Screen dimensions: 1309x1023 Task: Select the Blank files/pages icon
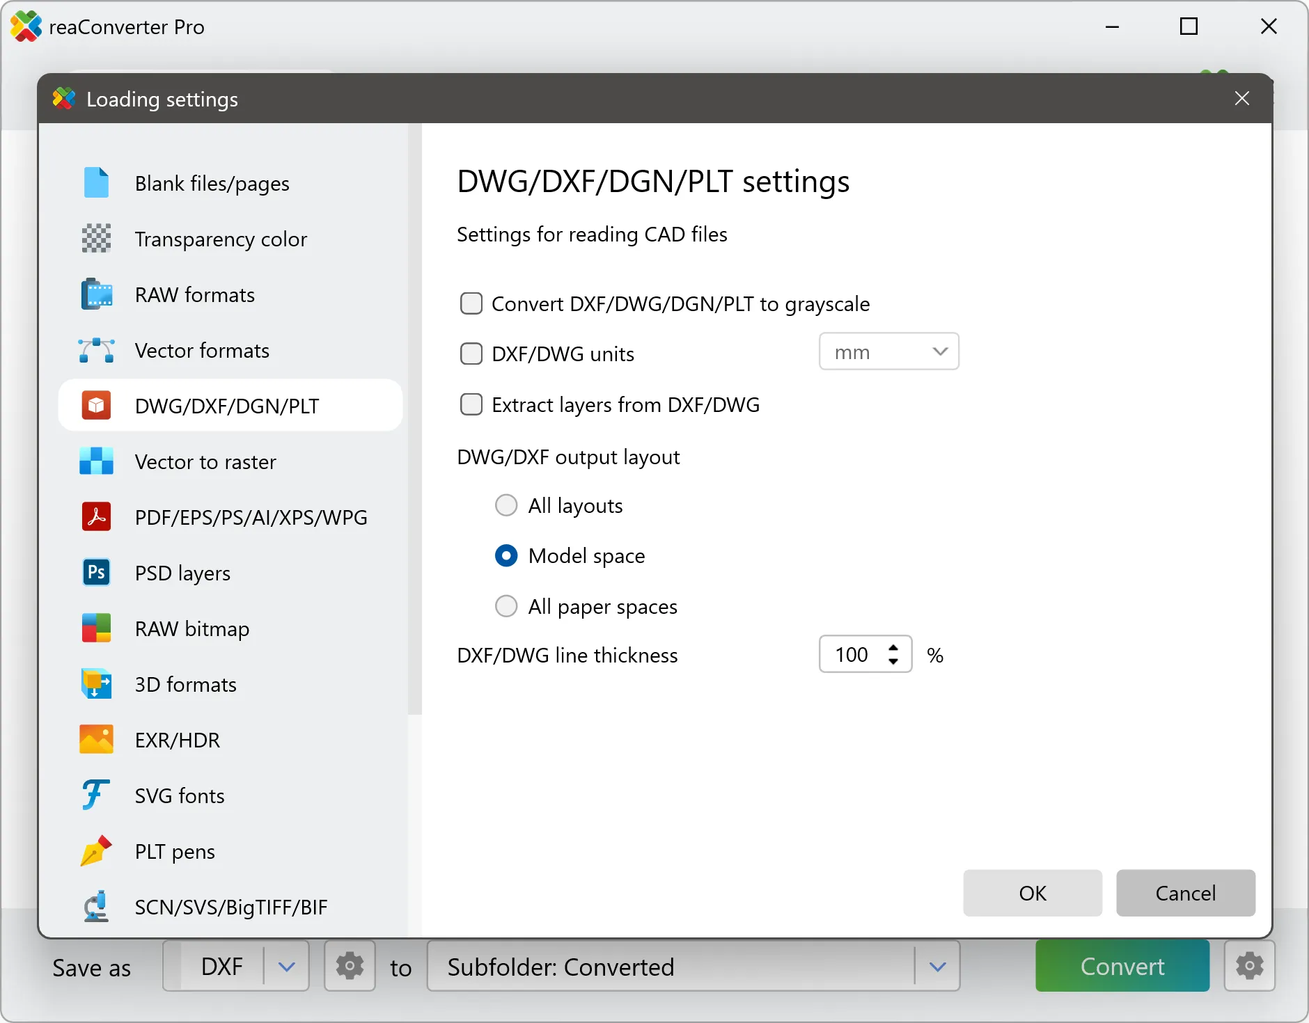(x=96, y=182)
